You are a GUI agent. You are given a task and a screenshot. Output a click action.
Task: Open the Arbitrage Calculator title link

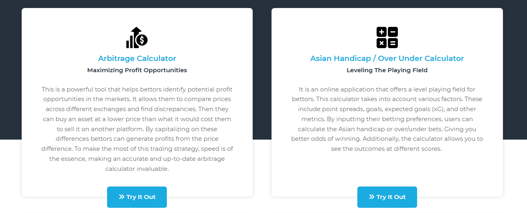(137, 59)
